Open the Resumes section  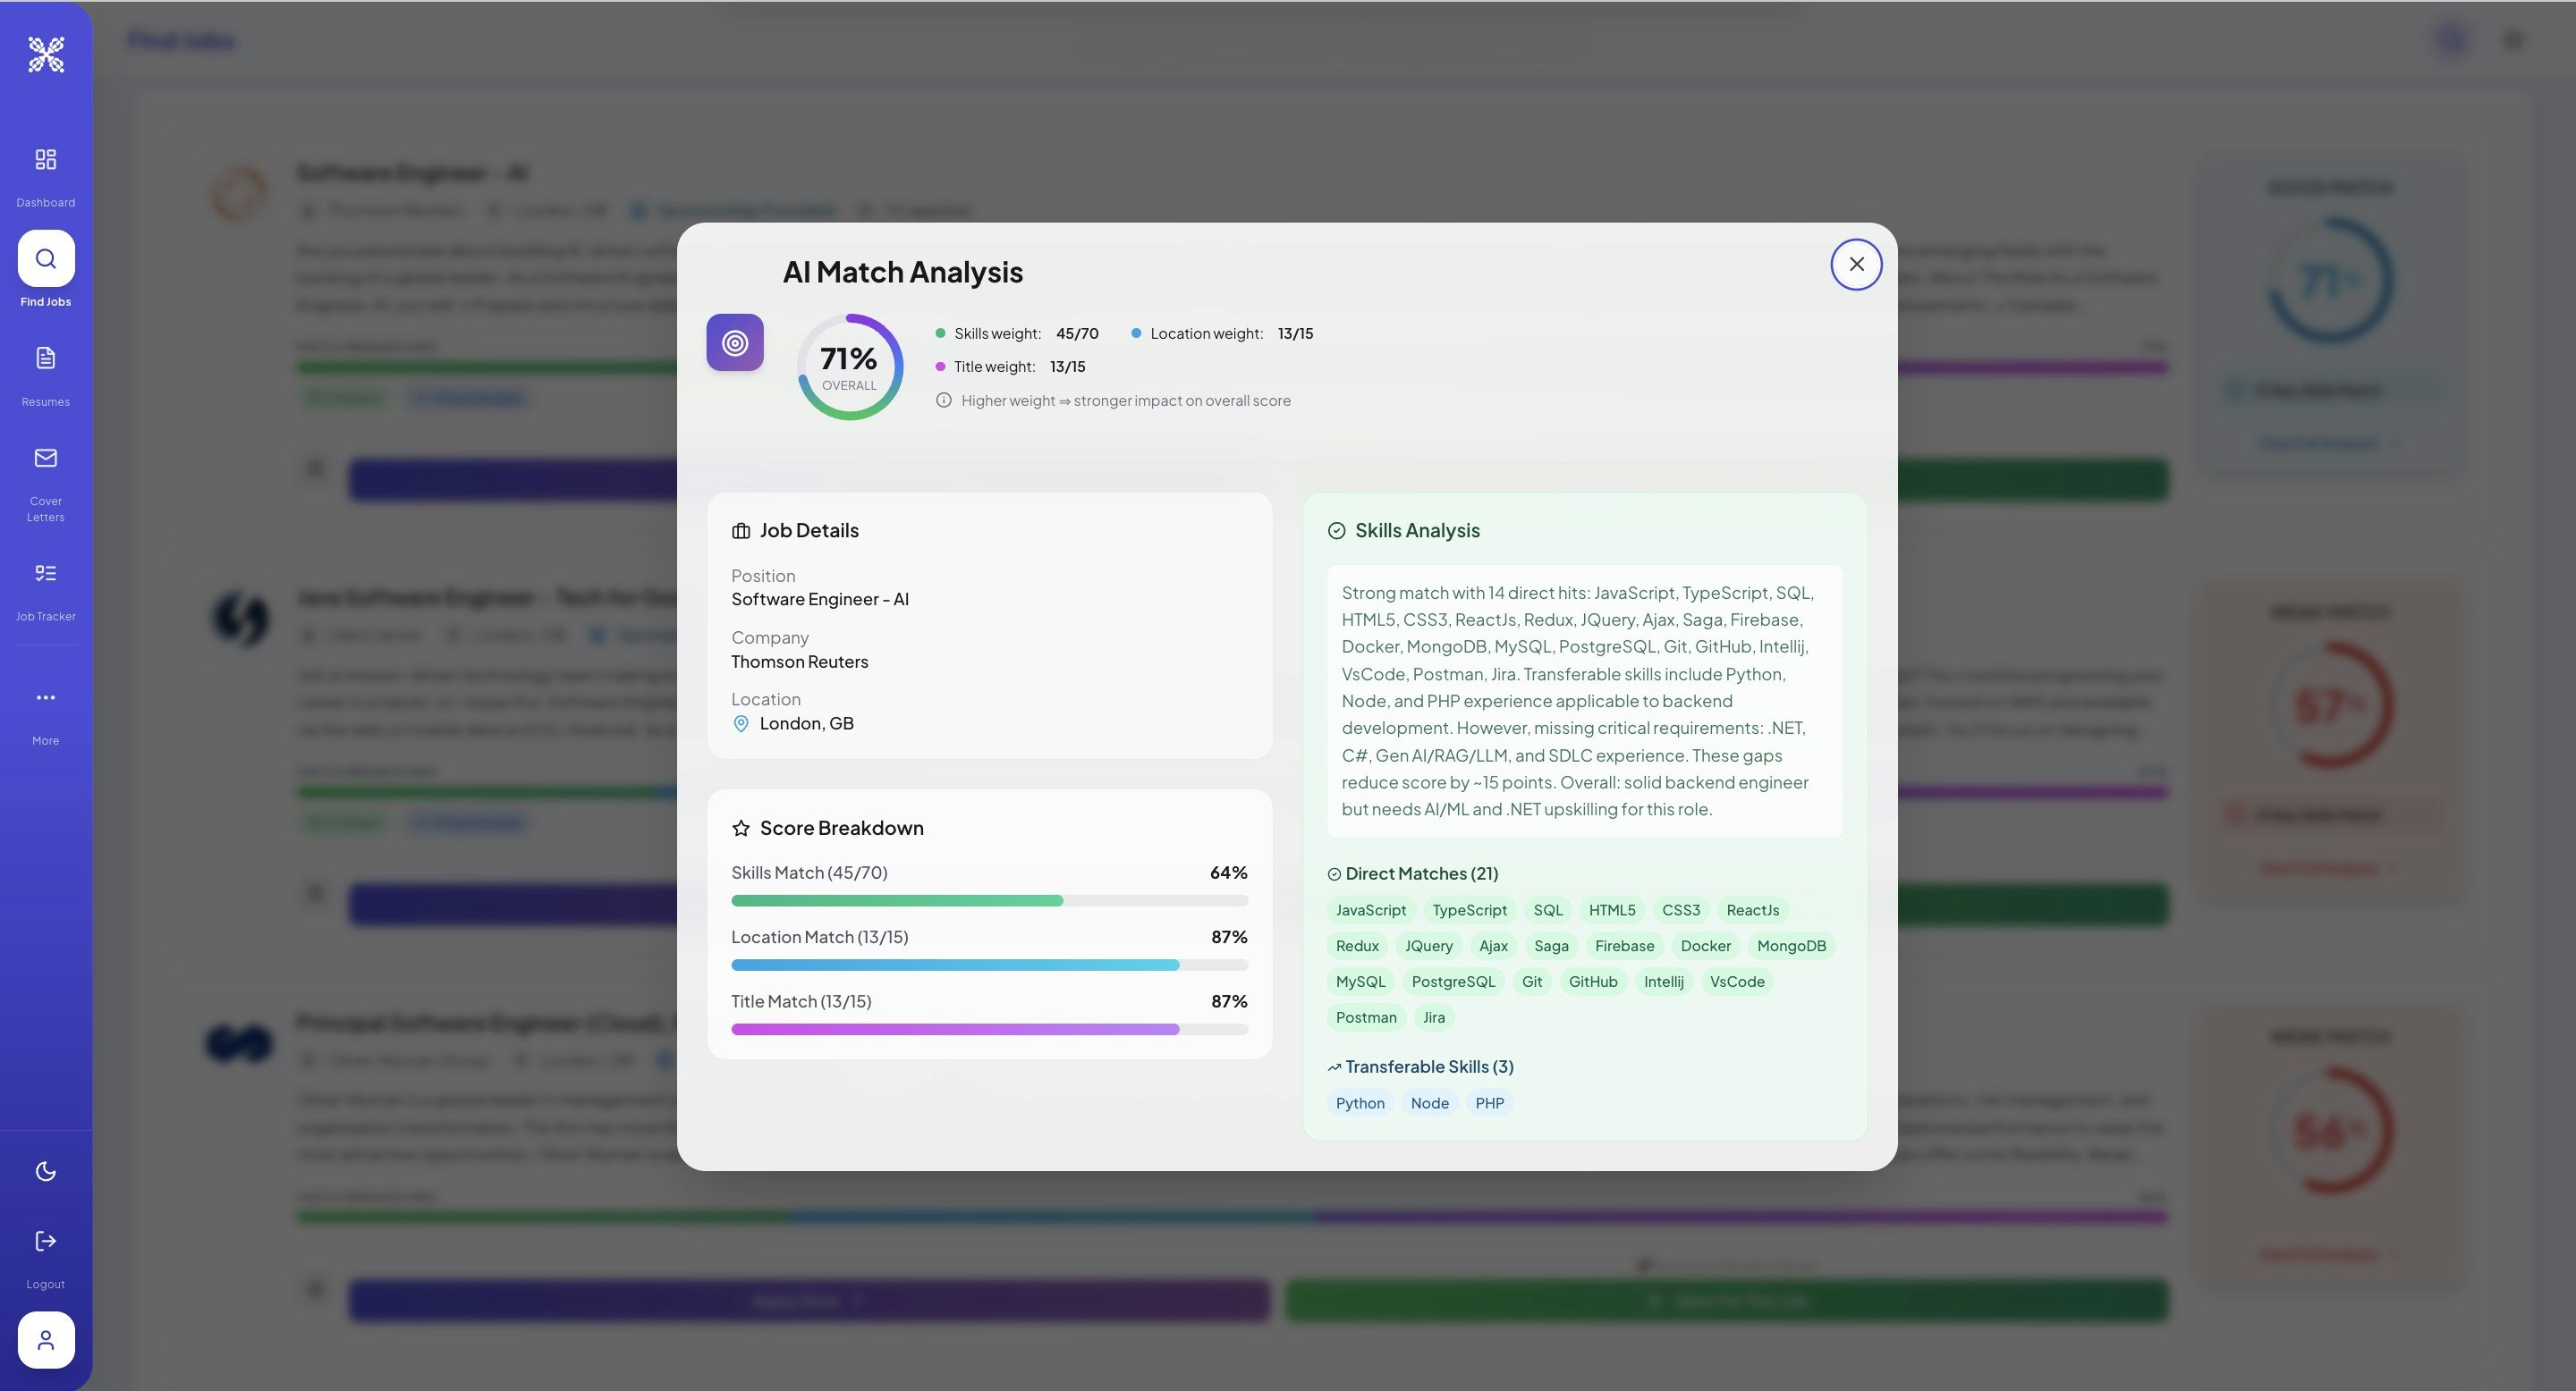(46, 358)
